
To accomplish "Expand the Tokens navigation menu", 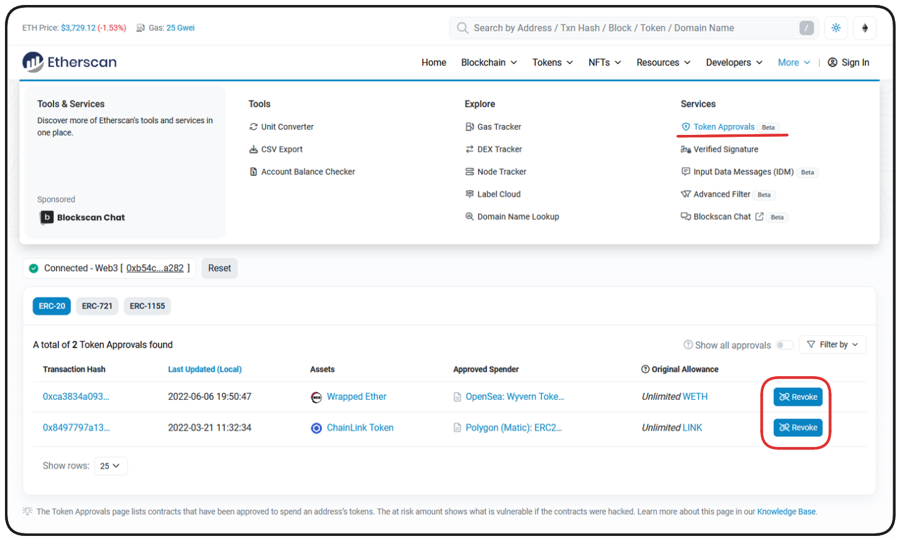I will [x=552, y=62].
